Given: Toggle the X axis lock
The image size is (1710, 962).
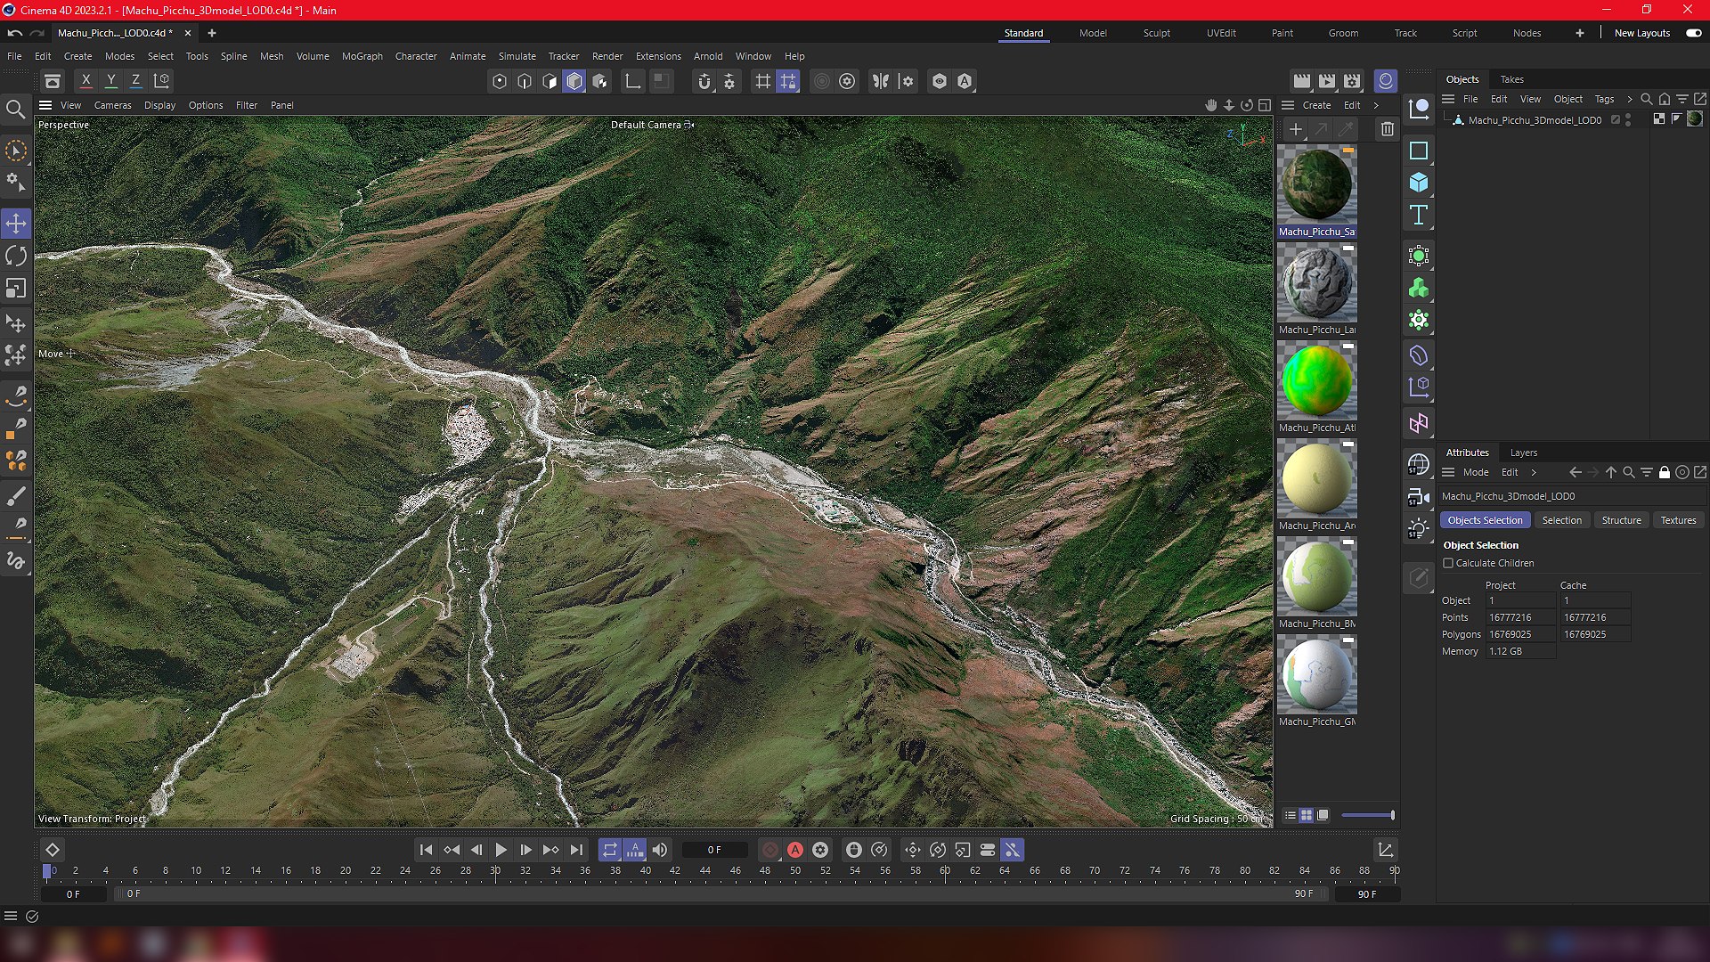Looking at the screenshot, I should tap(86, 81).
